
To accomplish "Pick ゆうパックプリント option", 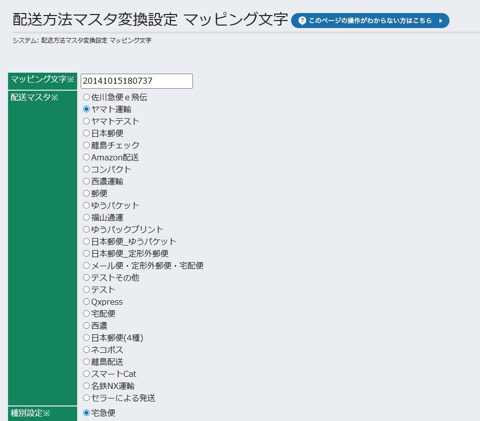I will click(x=86, y=230).
